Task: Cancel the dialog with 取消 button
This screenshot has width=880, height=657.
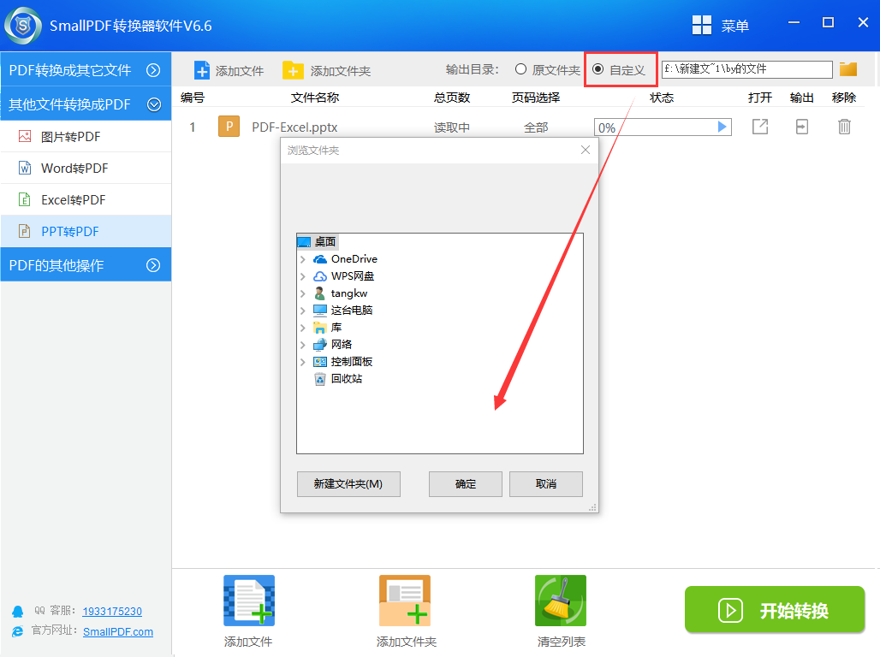Action: pyautogui.click(x=546, y=483)
